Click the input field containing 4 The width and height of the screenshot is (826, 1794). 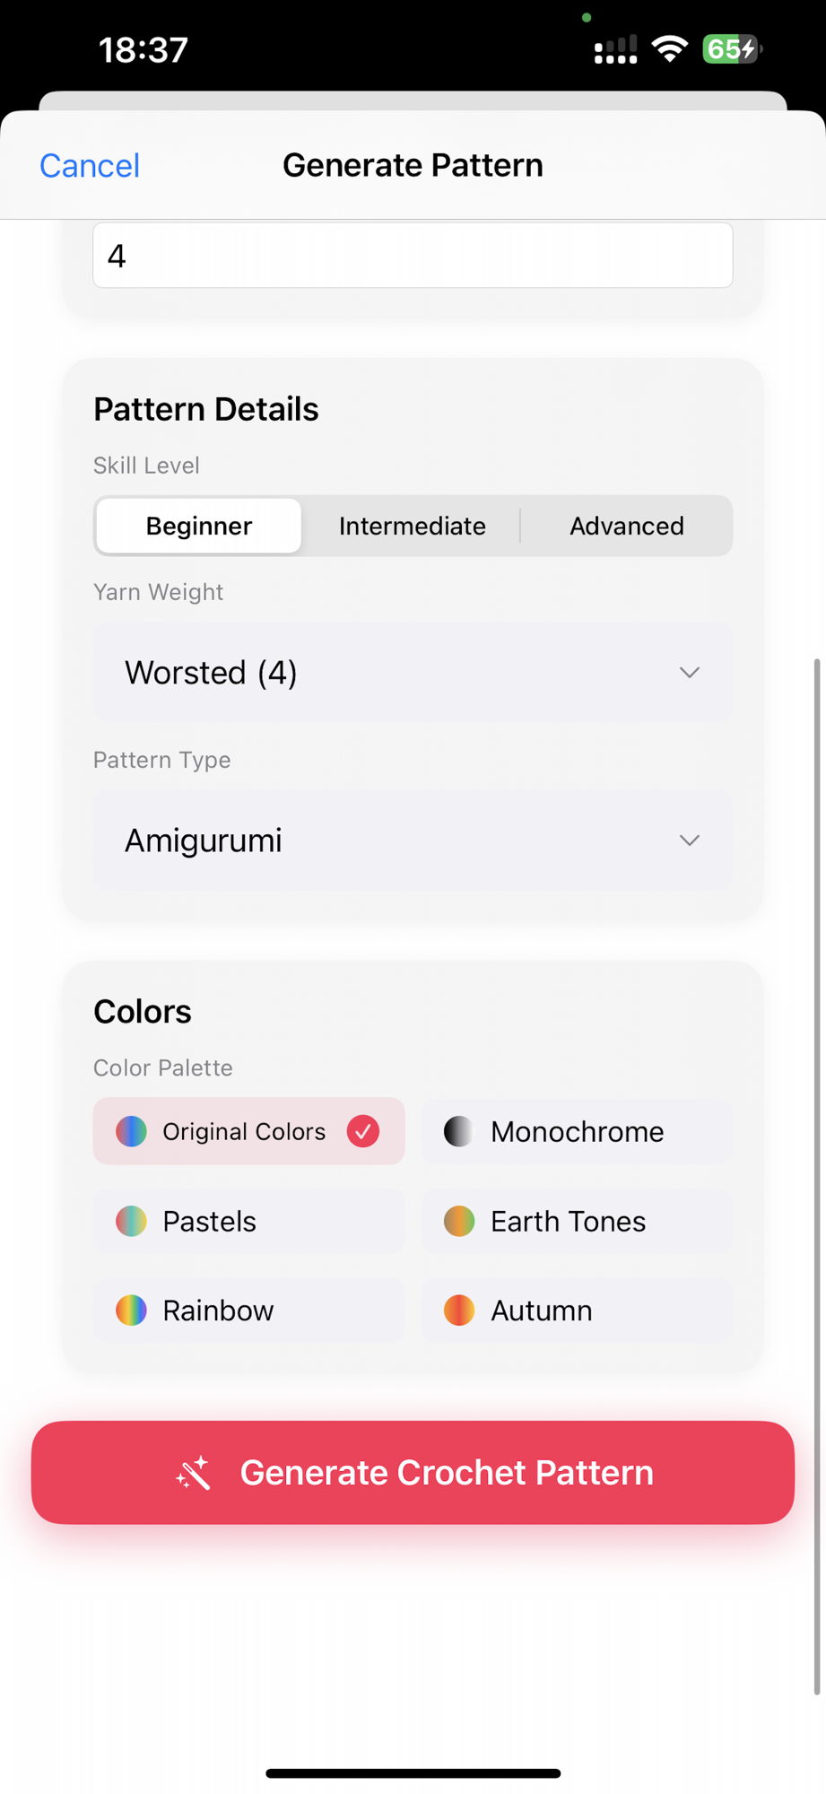(x=413, y=256)
